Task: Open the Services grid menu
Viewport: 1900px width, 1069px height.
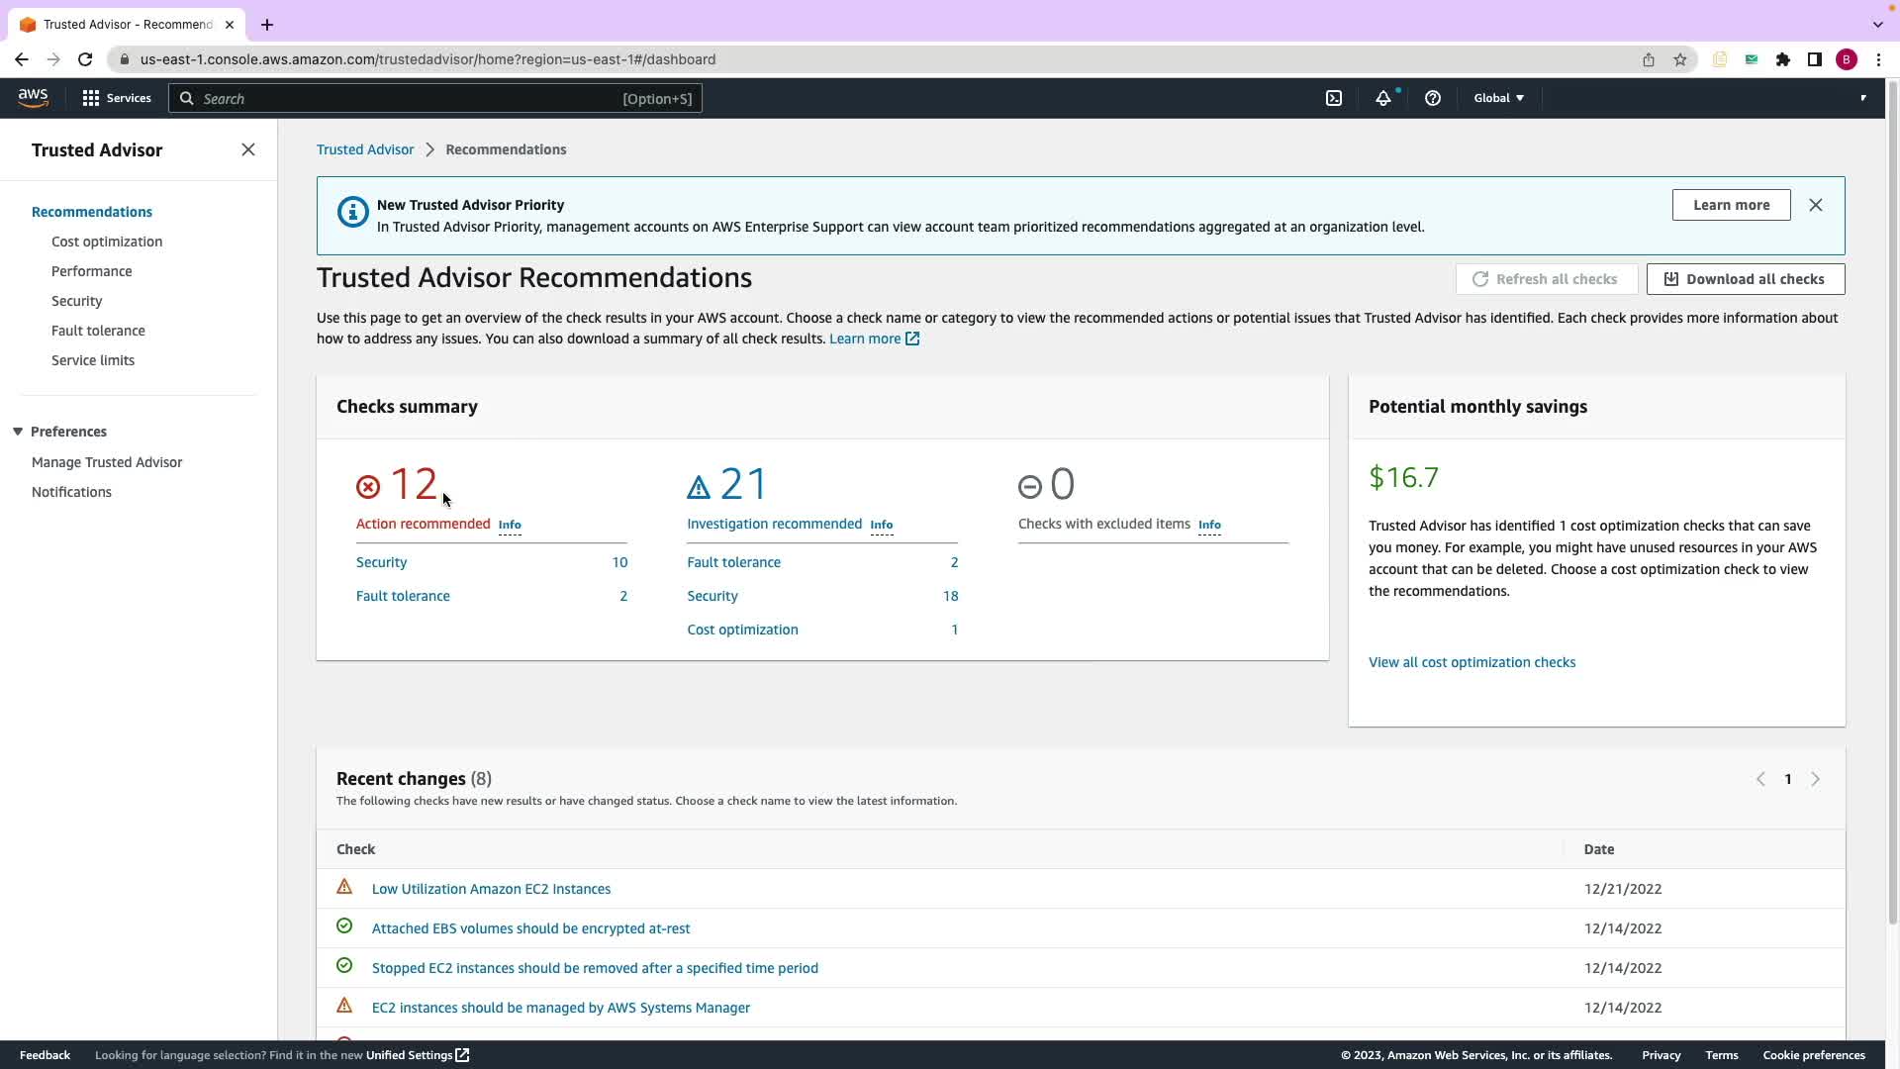Action: pos(116,98)
